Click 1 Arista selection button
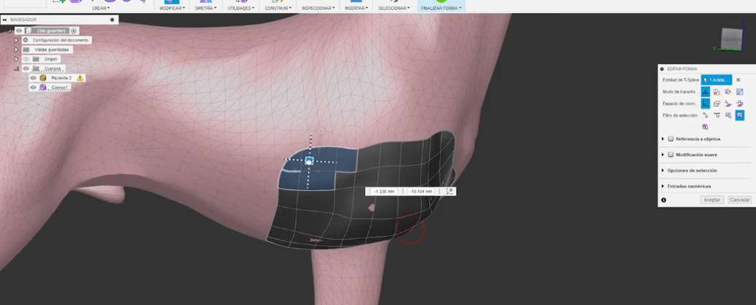Viewport: 756px width, 305px height. pyautogui.click(x=717, y=80)
